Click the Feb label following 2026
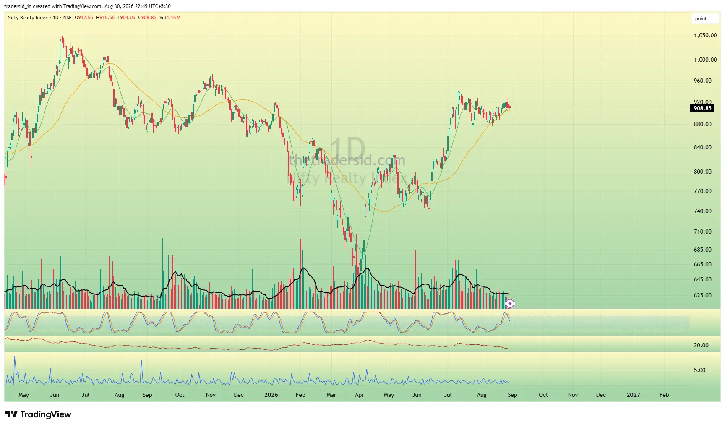 click(x=300, y=395)
